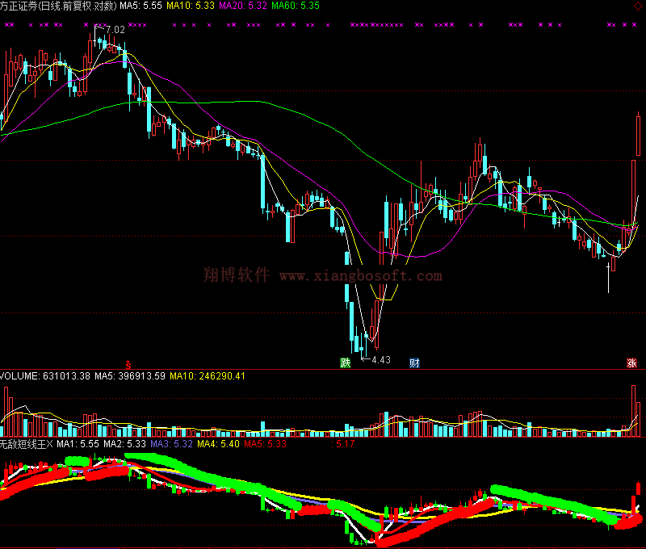The width and height of the screenshot is (646, 549).
Task: Click the white MA5: 5.55 indicator label
Action: (141, 6)
